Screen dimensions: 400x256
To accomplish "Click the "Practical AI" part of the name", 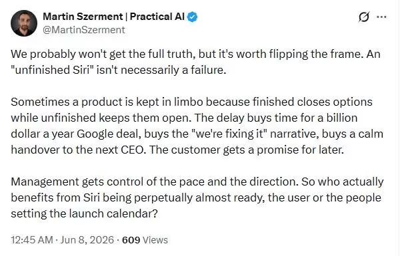I will 157,17.
